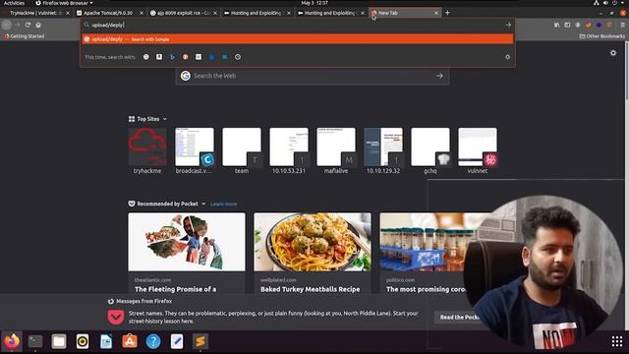
Task: Open mafialive top site tile
Action: (336, 150)
